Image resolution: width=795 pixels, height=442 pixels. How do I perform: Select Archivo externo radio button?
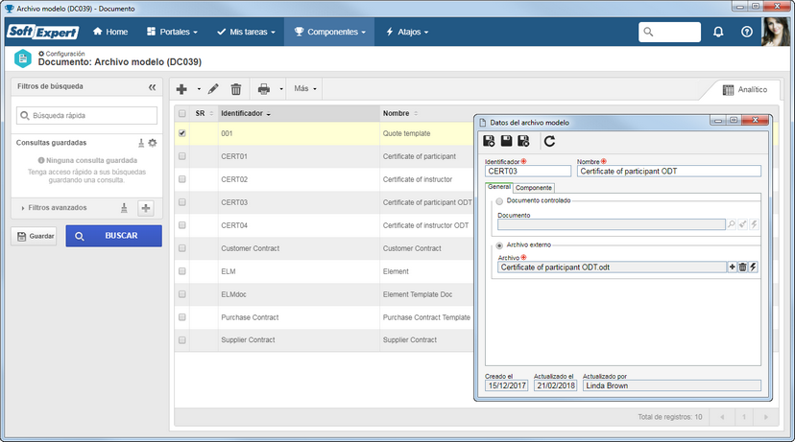499,245
